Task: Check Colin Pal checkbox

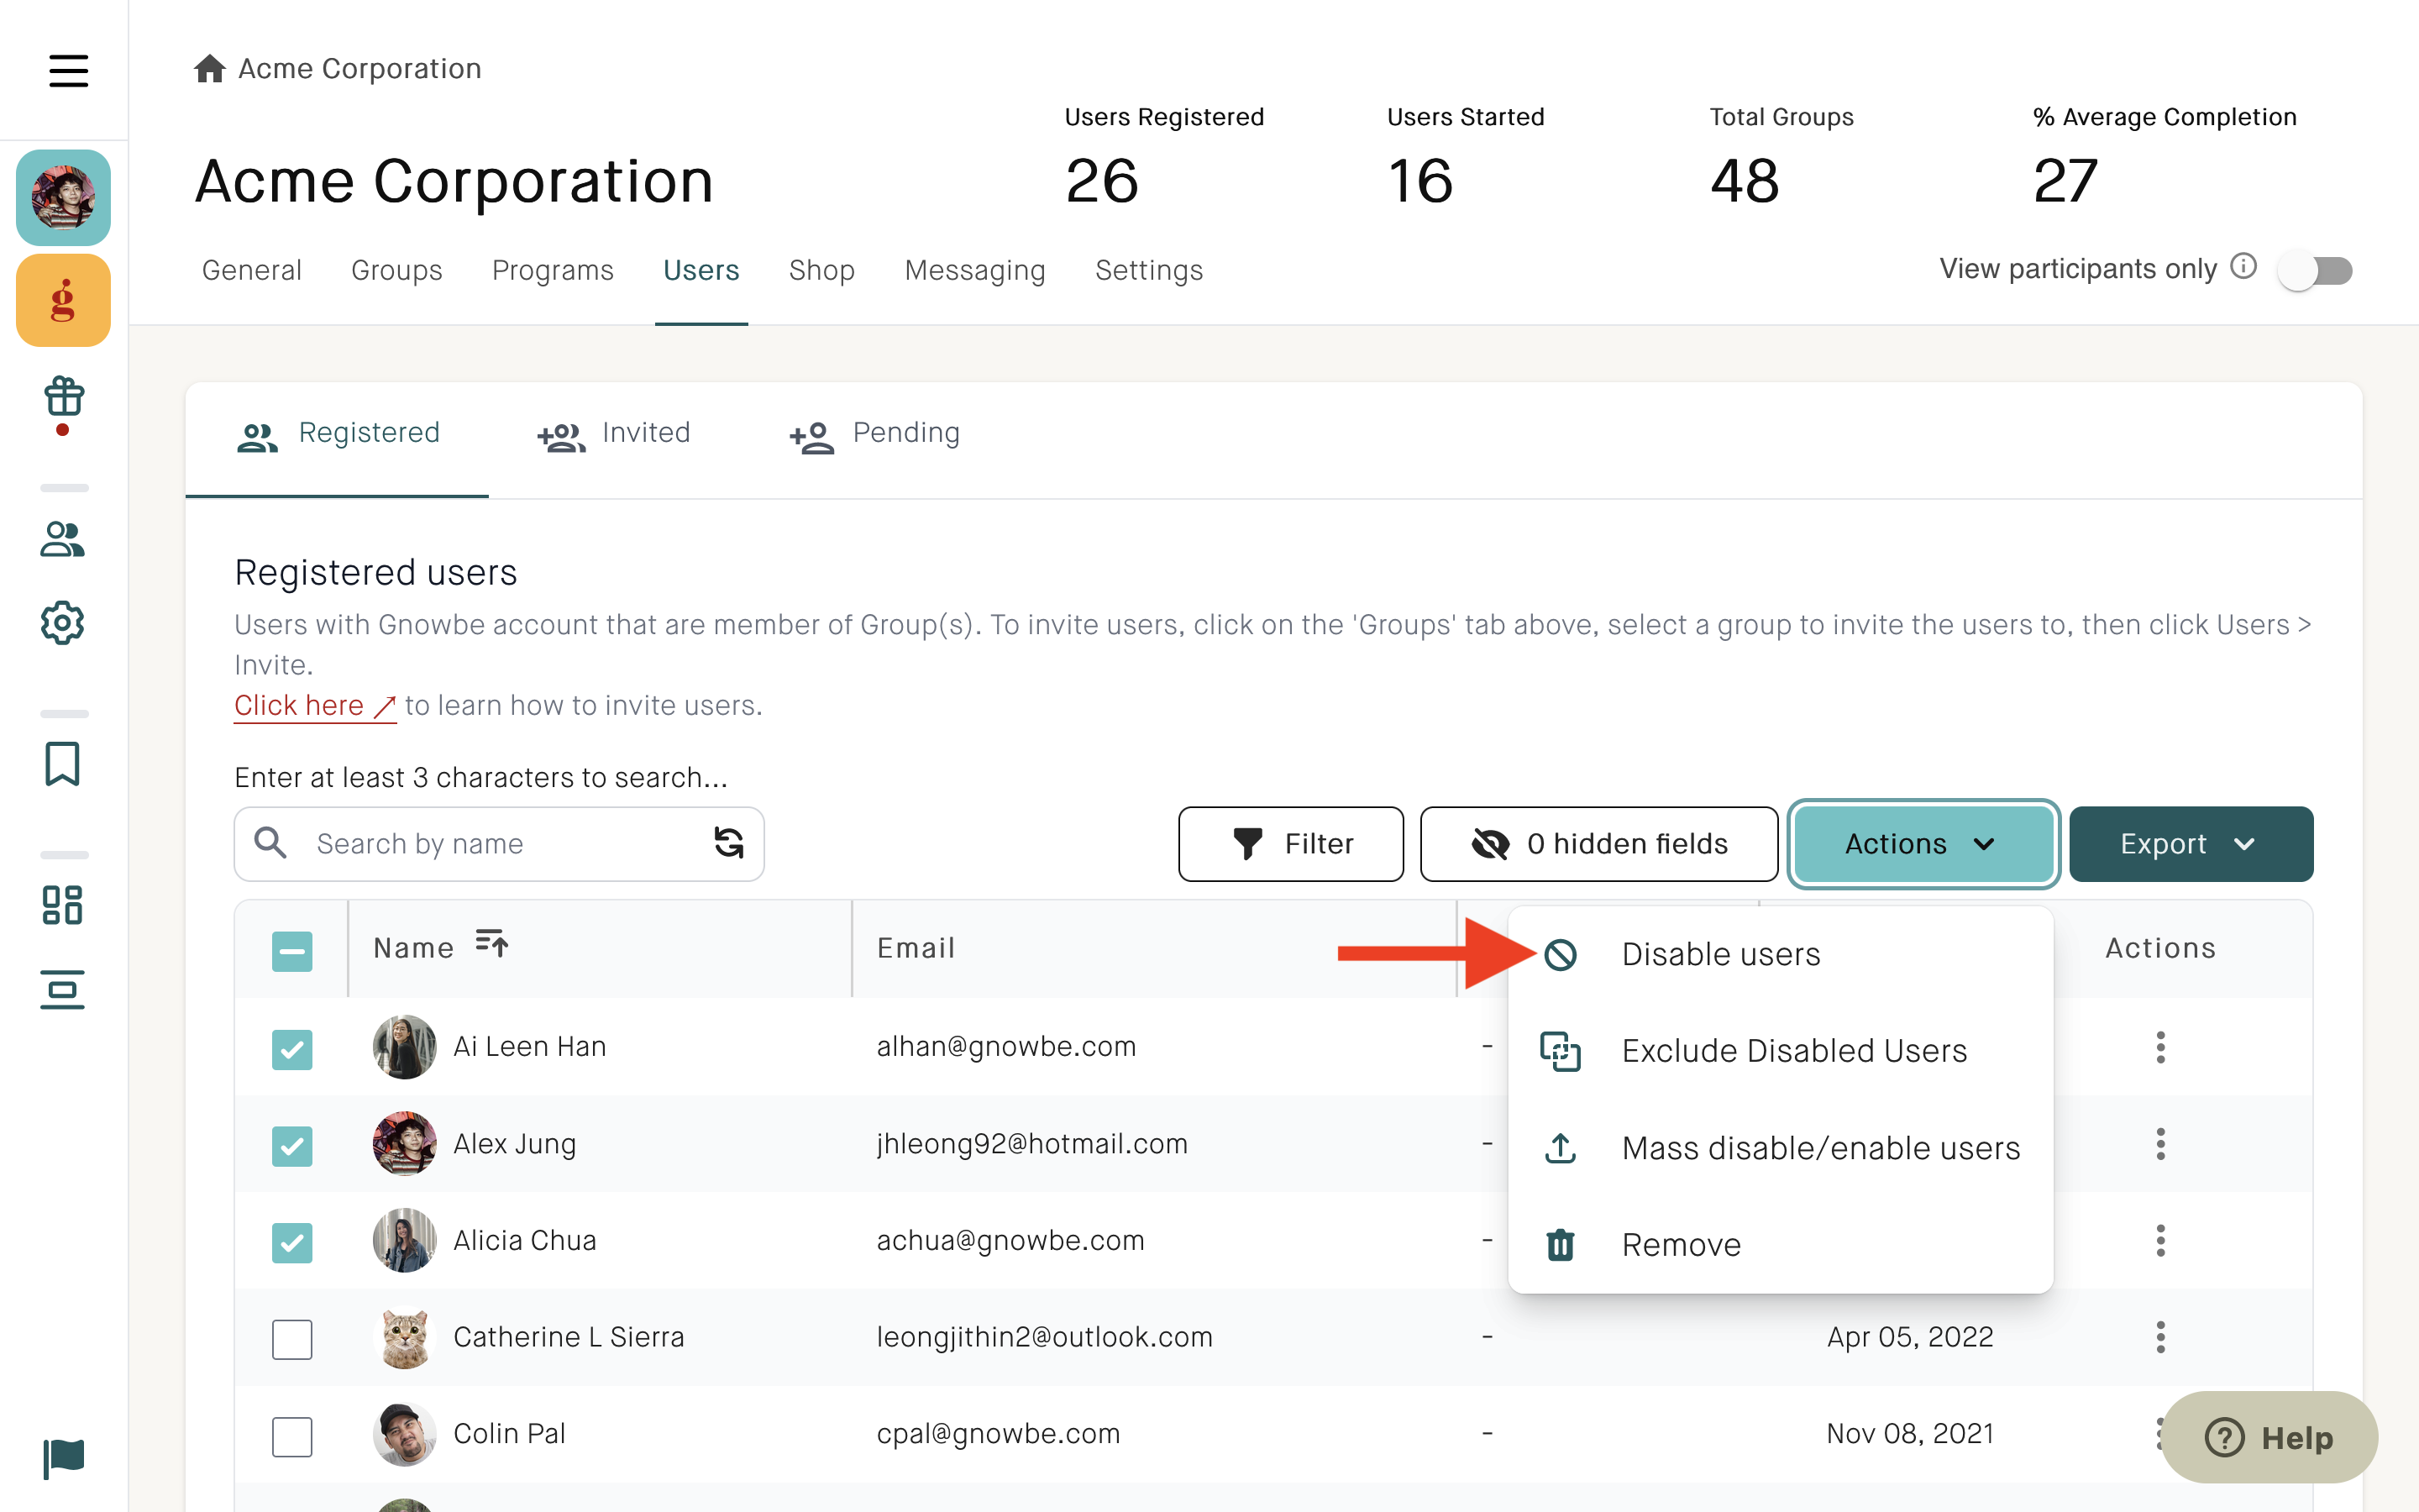Action: click(x=292, y=1436)
